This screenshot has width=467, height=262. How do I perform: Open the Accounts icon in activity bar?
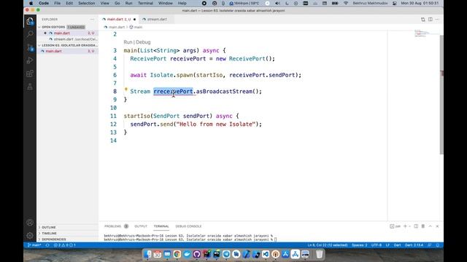30,223
